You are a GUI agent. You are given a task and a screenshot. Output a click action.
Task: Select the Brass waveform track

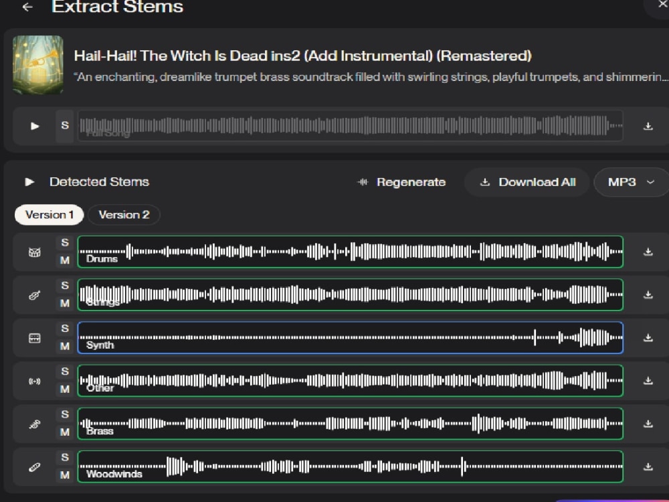coord(350,424)
